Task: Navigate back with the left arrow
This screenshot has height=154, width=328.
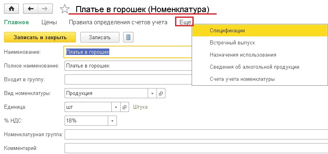Action: [31, 9]
